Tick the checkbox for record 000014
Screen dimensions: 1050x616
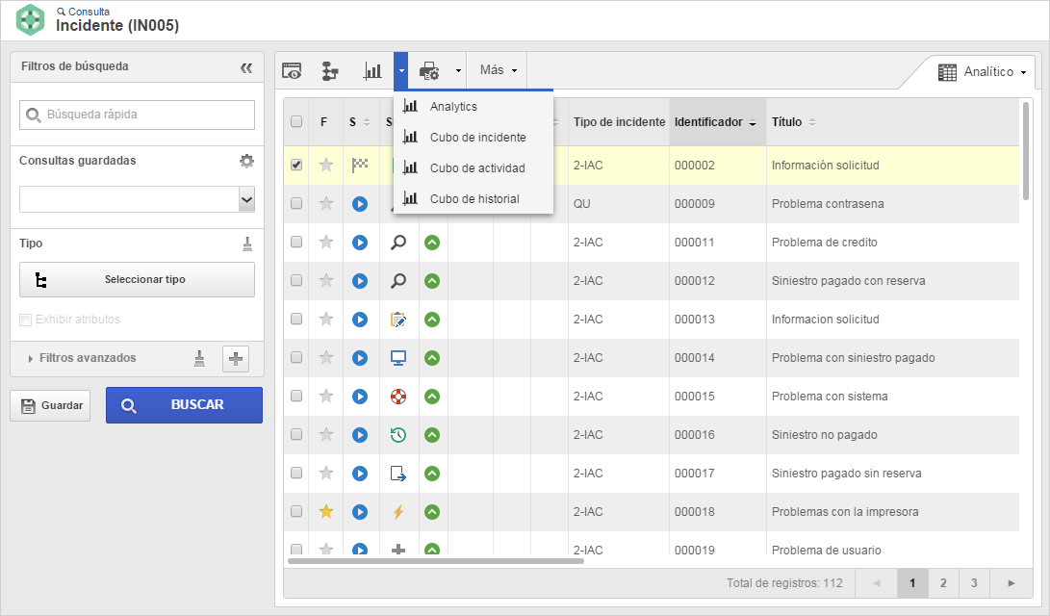[x=296, y=357]
